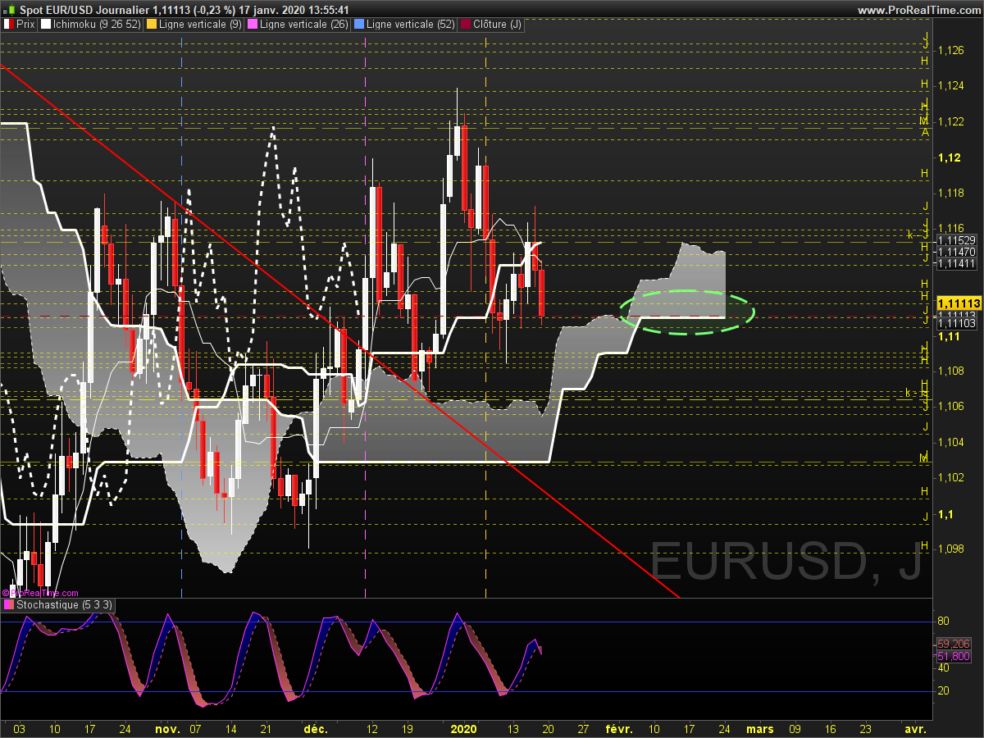Click the 2020 label on the time axis

[464, 728]
